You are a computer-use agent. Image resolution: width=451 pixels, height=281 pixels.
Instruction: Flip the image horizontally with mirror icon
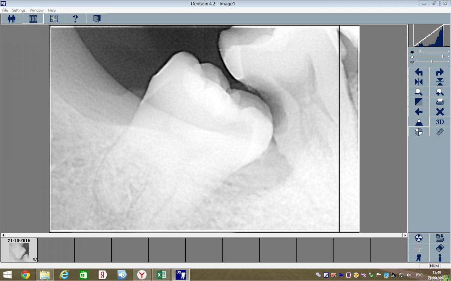point(419,82)
